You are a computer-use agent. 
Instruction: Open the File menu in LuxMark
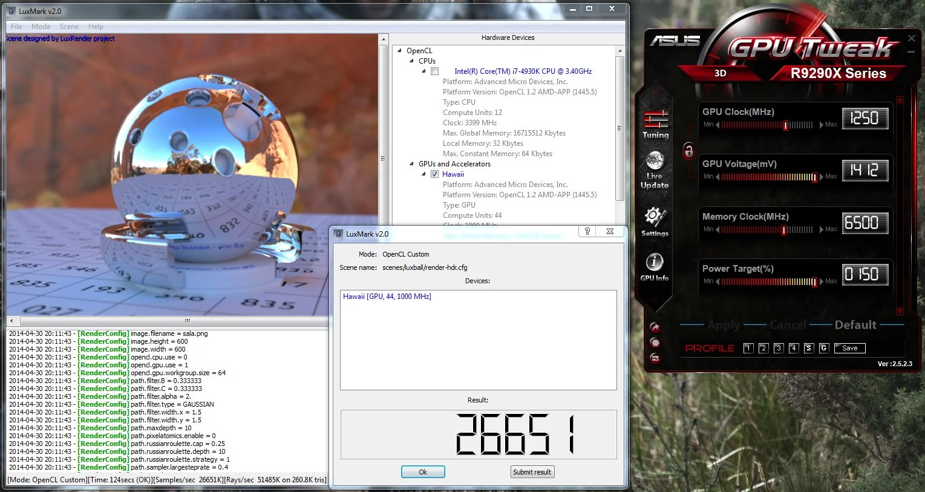16,27
